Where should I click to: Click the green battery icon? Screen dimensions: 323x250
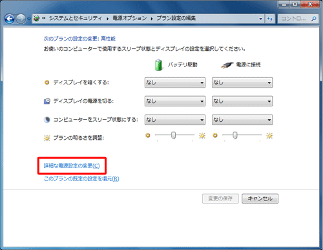tap(158, 65)
